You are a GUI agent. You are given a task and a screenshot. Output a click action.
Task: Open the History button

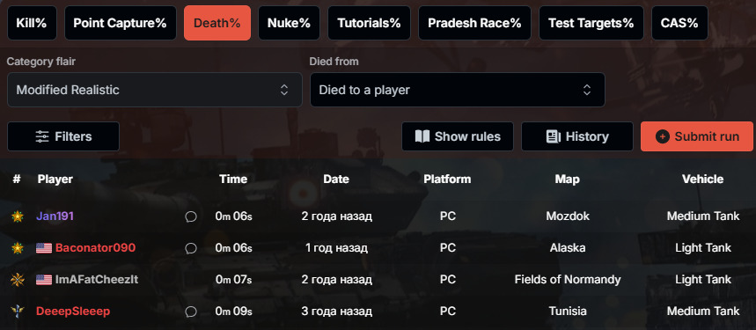click(x=577, y=136)
